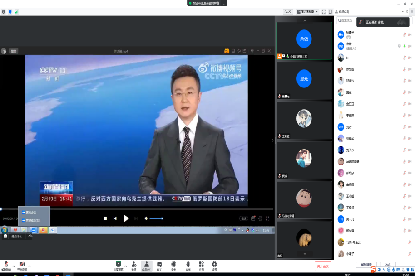Viewport: 415px width, 276px height.
Task: Click the Invite (邀请) icon
Action: [134, 265]
